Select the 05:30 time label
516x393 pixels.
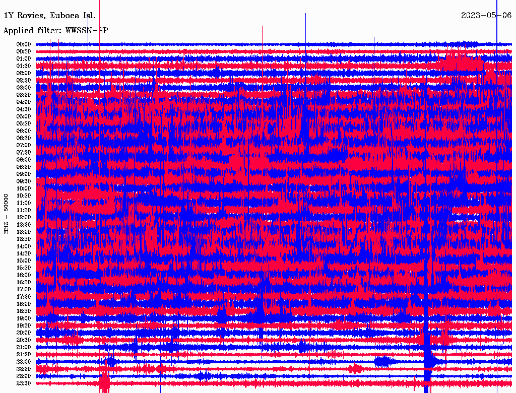[x=24, y=124]
